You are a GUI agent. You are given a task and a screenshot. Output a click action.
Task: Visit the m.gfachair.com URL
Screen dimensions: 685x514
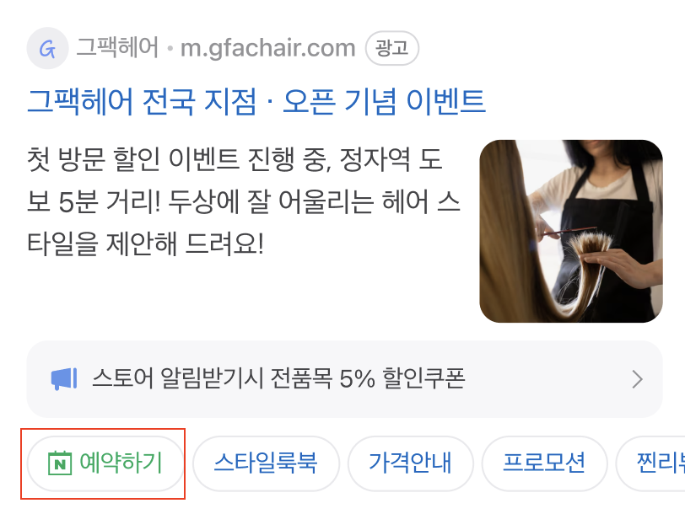(x=267, y=48)
